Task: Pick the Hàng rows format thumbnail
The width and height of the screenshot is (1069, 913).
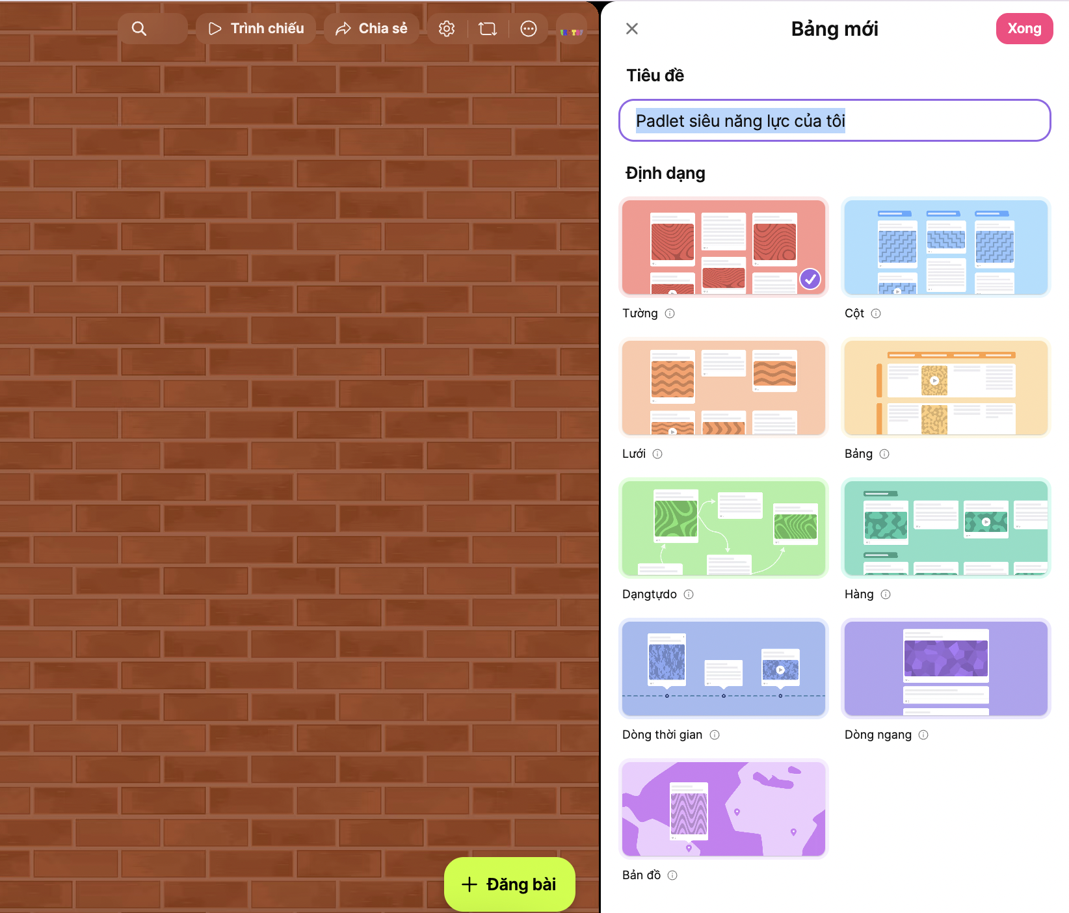Action: click(x=945, y=528)
